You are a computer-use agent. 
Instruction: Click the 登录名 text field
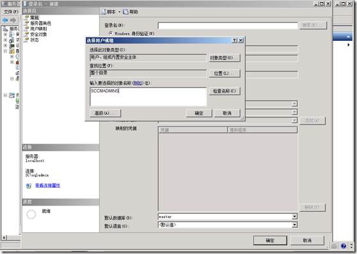coord(228,26)
